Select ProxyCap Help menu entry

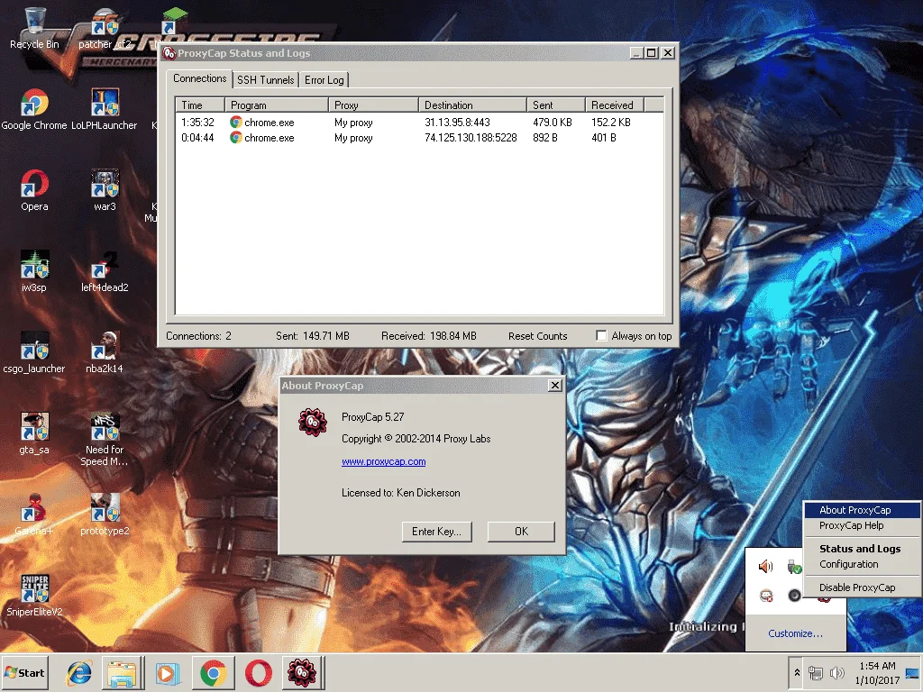tap(862, 525)
